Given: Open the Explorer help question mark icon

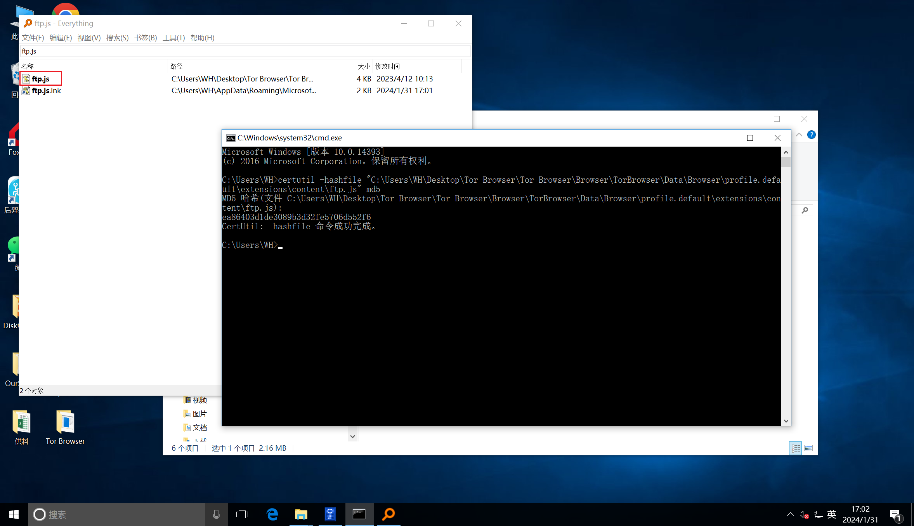Looking at the screenshot, I should [811, 135].
